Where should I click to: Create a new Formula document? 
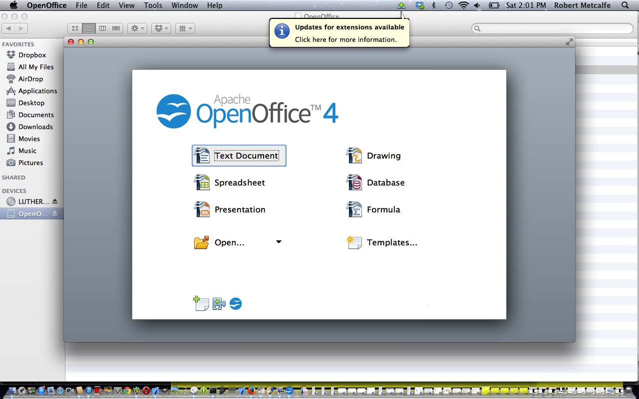pyautogui.click(x=373, y=209)
